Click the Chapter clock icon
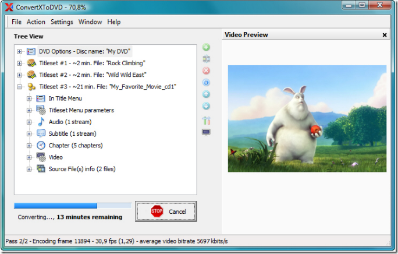 [41, 145]
